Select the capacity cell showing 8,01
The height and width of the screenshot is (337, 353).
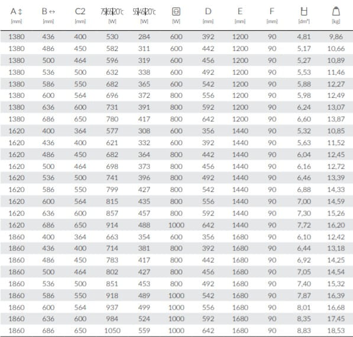coord(304,307)
